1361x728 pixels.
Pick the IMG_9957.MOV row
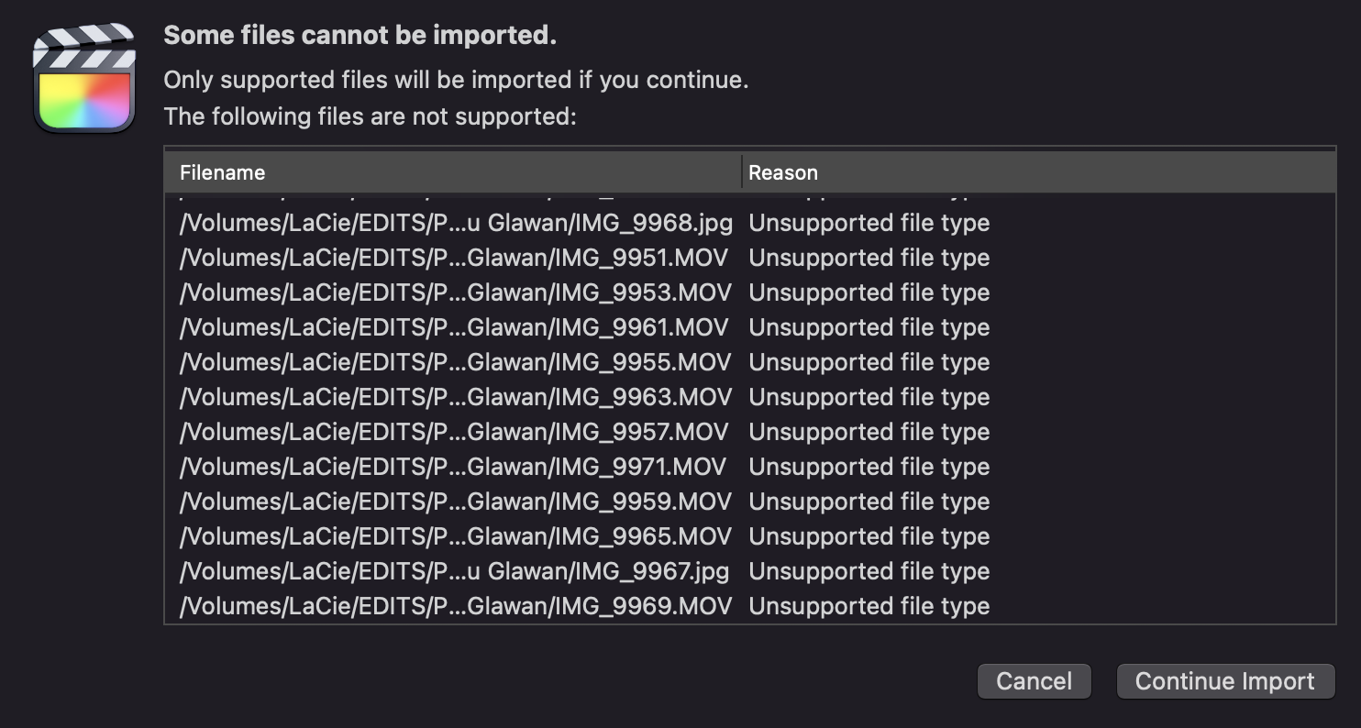pyautogui.click(x=455, y=432)
